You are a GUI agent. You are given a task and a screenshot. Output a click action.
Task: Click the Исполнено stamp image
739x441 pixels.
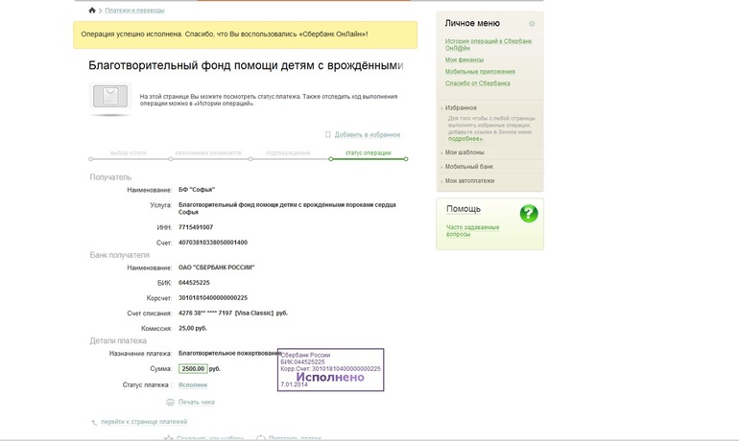point(331,369)
